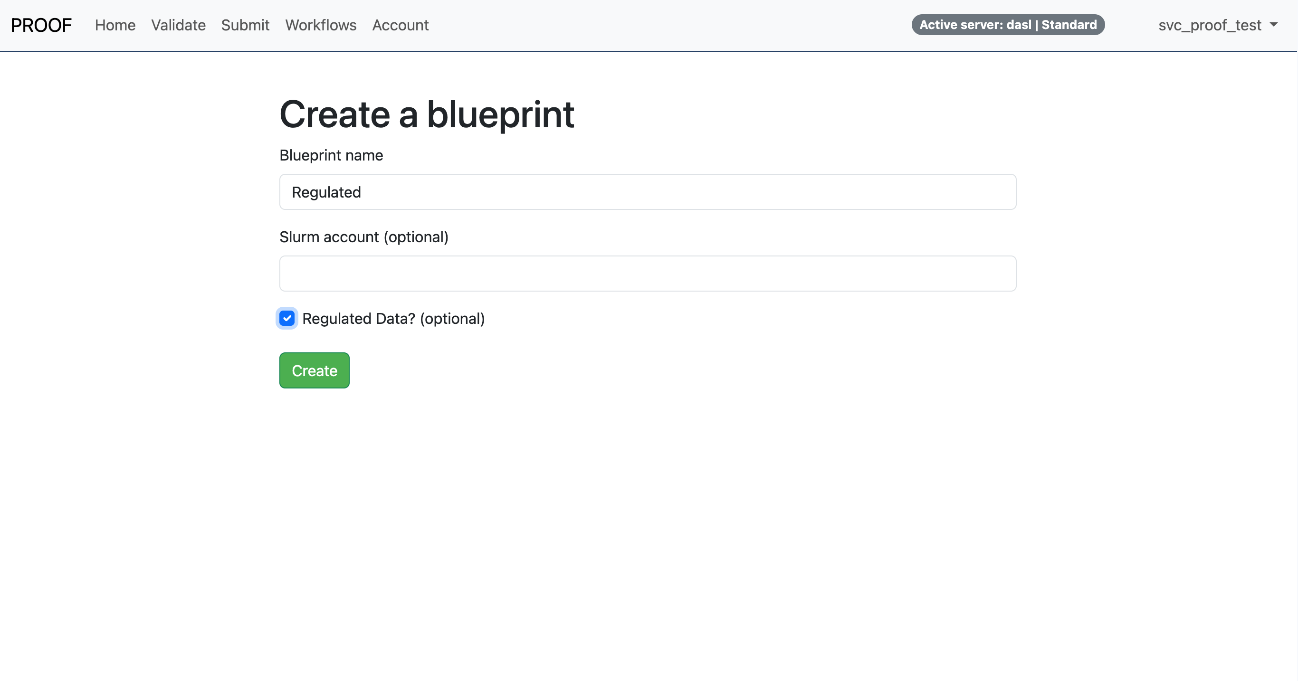The height and width of the screenshot is (681, 1298).
Task: Click the Create a blueprint heading
Action: [x=427, y=114]
